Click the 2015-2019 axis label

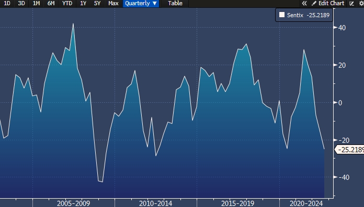238,203
